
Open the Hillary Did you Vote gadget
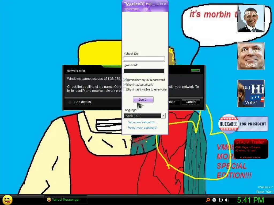coord(251,93)
